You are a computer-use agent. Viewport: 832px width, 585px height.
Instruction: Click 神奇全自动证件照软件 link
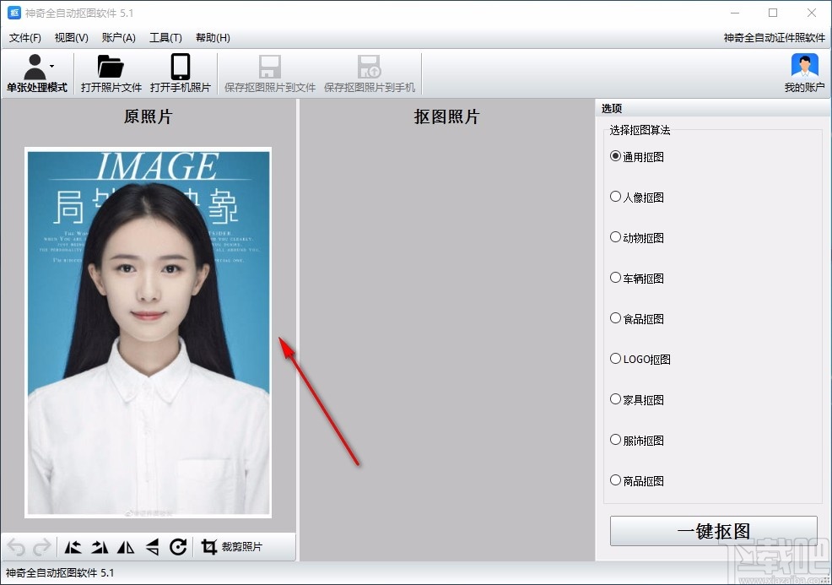pos(774,38)
